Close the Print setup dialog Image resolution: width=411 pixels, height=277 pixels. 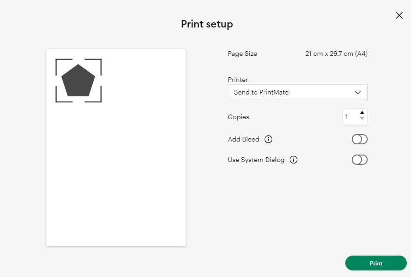(x=399, y=15)
